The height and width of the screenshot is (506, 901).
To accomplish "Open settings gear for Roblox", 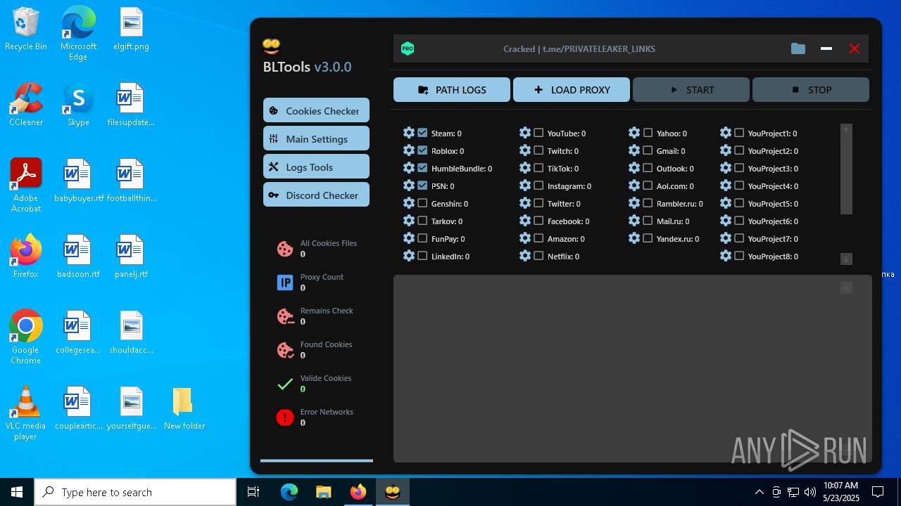I will pos(409,150).
